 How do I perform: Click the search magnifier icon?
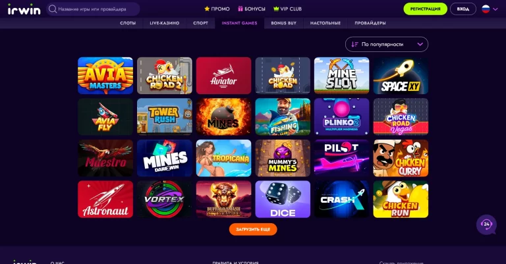[53, 9]
